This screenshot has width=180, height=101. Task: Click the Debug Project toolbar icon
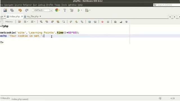(87, 10)
